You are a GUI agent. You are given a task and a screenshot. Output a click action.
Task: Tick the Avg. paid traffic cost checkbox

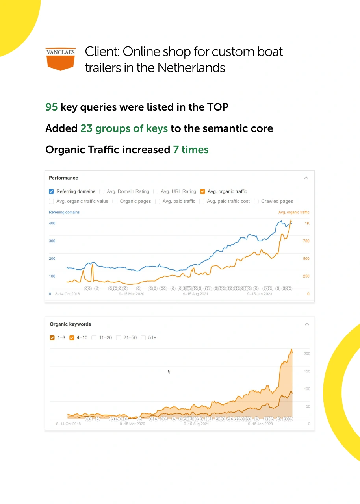pos(202,202)
